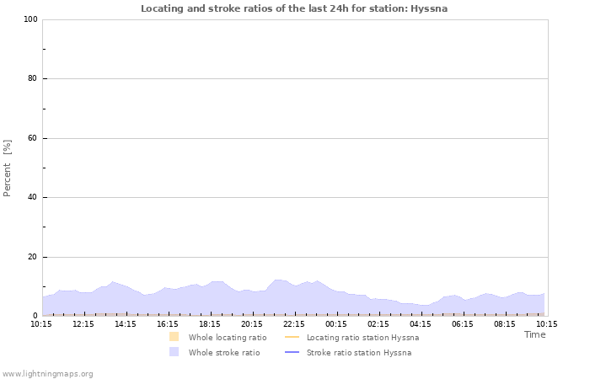This screenshot has width=590, height=379.
Task: Click the 06:15 time axis label
Action: coord(463,324)
